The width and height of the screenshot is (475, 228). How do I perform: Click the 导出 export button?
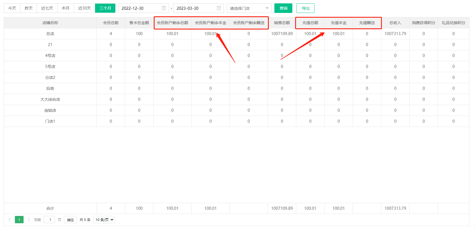(306, 8)
